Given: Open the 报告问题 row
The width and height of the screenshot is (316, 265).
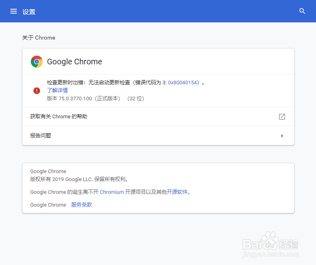Looking at the screenshot, I should (x=158, y=136).
